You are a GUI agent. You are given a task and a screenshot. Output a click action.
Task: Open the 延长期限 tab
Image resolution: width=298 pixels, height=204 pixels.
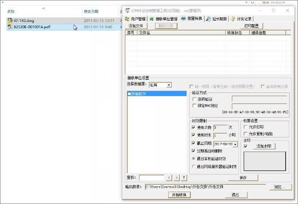click(x=217, y=19)
